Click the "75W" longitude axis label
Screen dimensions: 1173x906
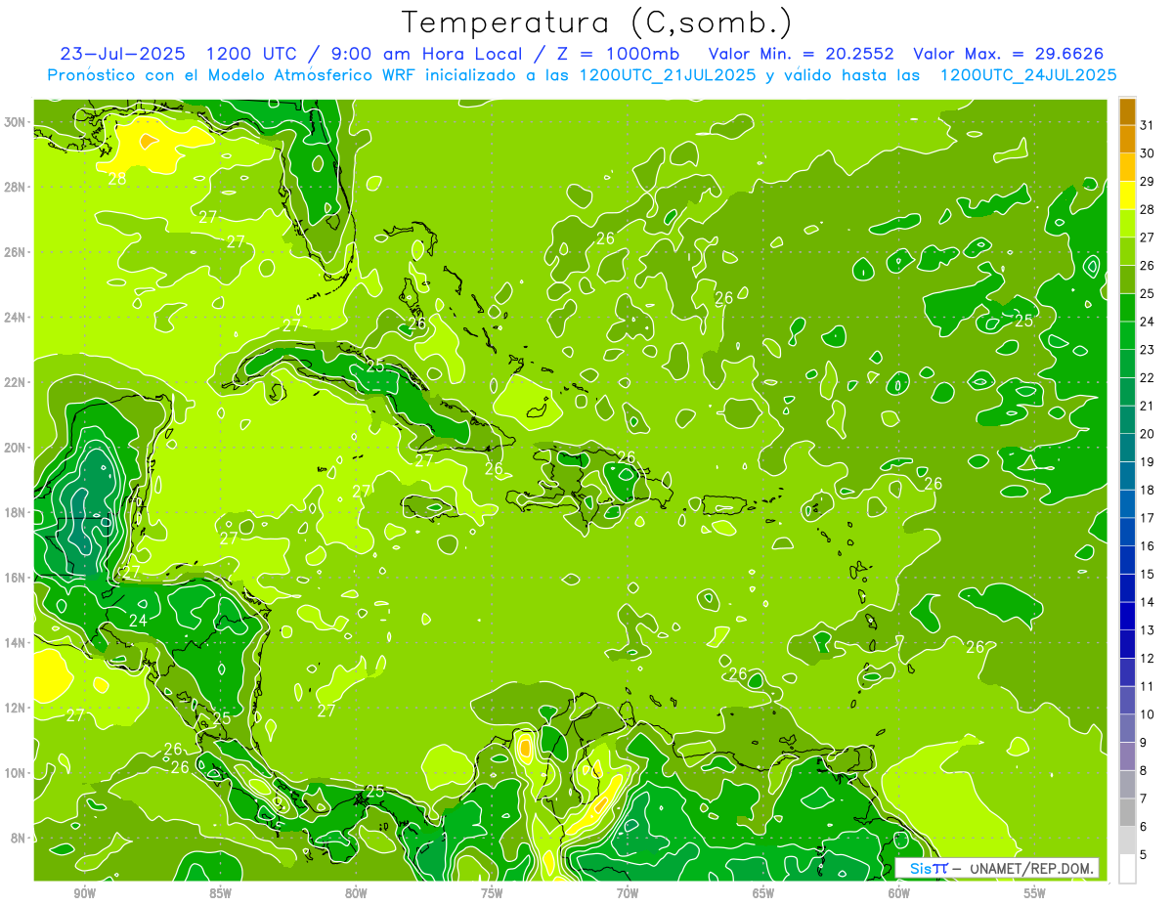tap(492, 893)
